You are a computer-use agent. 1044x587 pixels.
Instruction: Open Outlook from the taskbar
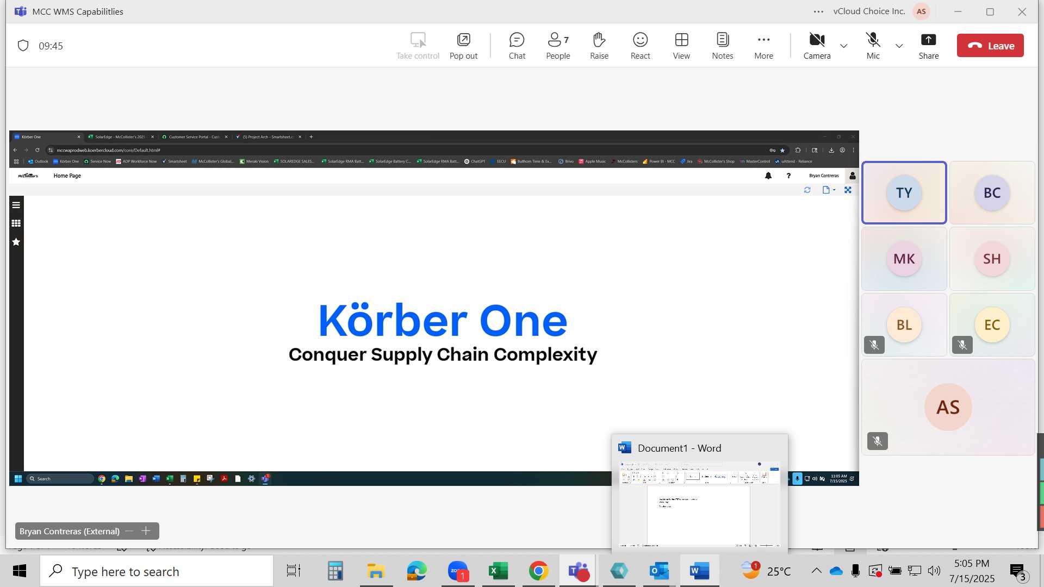(659, 571)
